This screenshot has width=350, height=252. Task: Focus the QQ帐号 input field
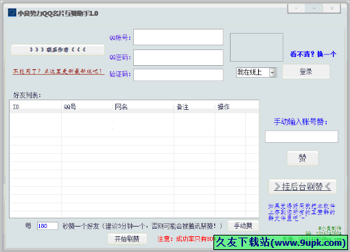click(x=178, y=37)
